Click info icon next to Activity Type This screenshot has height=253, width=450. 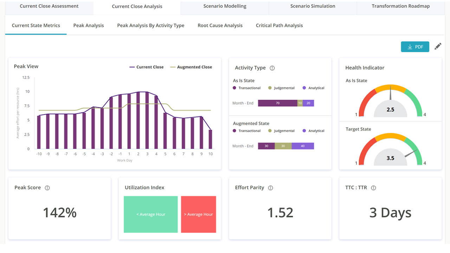coord(272,68)
